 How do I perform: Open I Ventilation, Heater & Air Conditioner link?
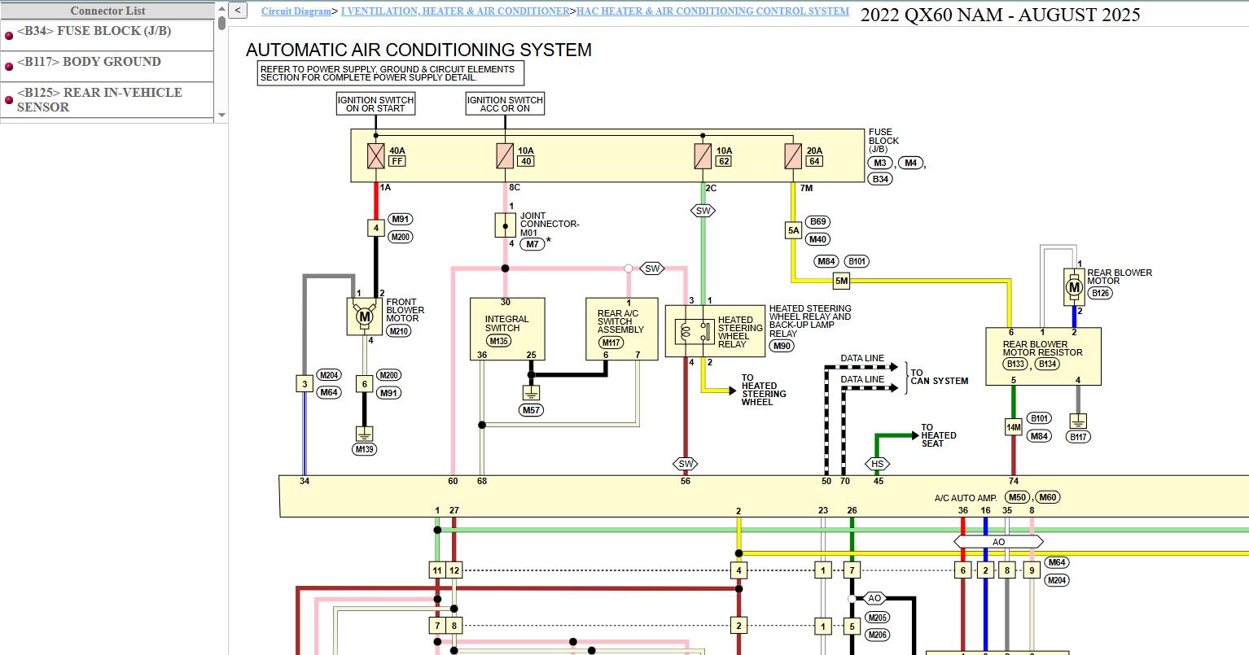[x=456, y=11]
